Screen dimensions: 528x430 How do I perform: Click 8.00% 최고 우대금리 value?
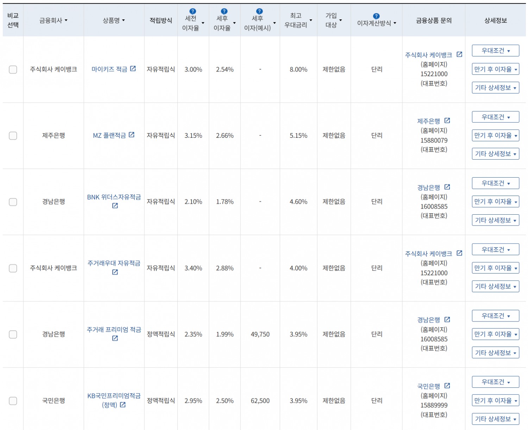tap(298, 70)
